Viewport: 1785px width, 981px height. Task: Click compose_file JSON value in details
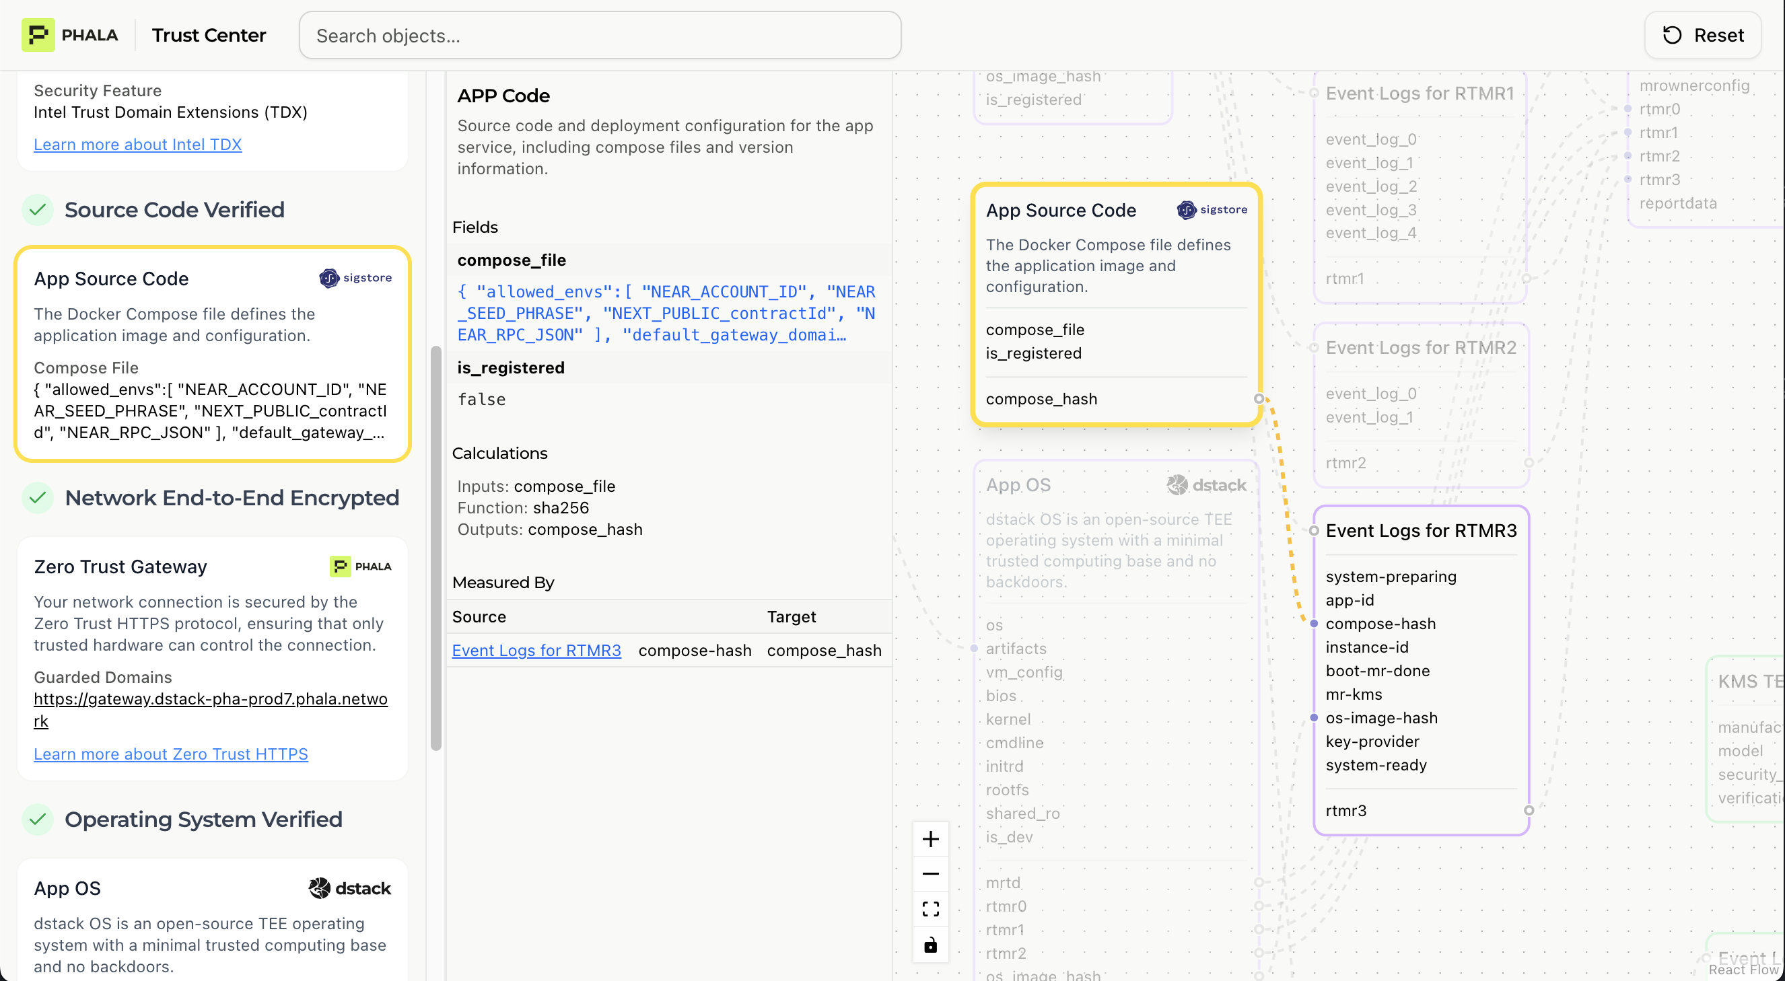pos(665,313)
